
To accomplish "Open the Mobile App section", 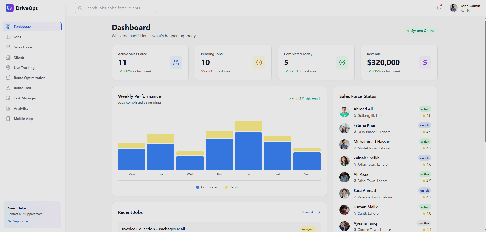I will pyautogui.click(x=23, y=119).
